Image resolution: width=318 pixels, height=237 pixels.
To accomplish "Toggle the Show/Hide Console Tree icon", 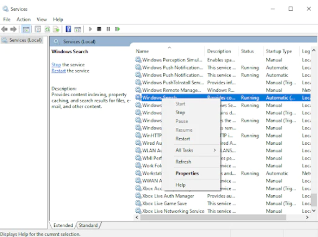I will [x=26, y=29].
